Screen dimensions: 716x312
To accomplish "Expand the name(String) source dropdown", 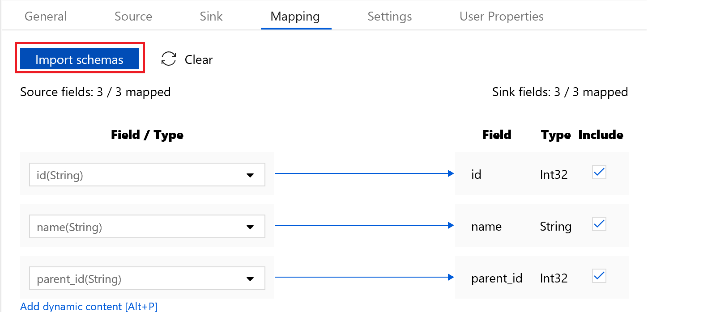I will [250, 227].
